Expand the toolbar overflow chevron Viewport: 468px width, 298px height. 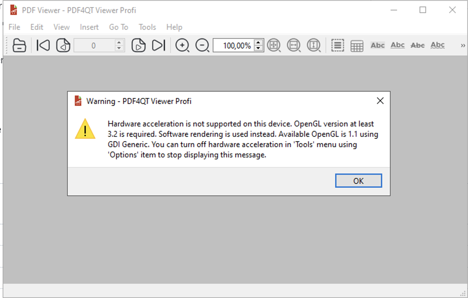463,45
